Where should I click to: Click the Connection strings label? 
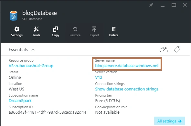click(110, 84)
